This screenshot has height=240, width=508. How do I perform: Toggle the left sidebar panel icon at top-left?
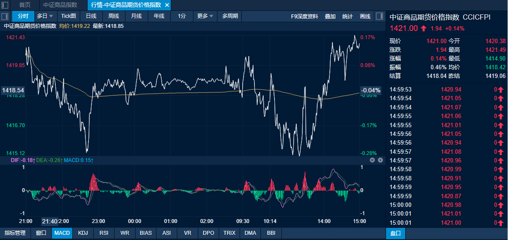5,5
